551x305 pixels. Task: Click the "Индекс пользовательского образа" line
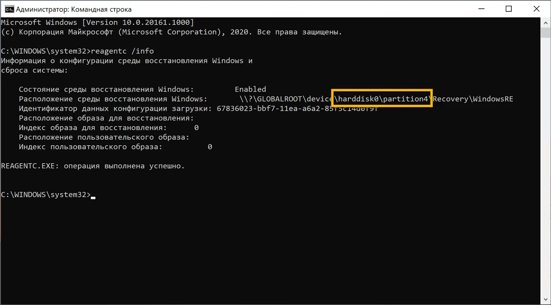90,147
